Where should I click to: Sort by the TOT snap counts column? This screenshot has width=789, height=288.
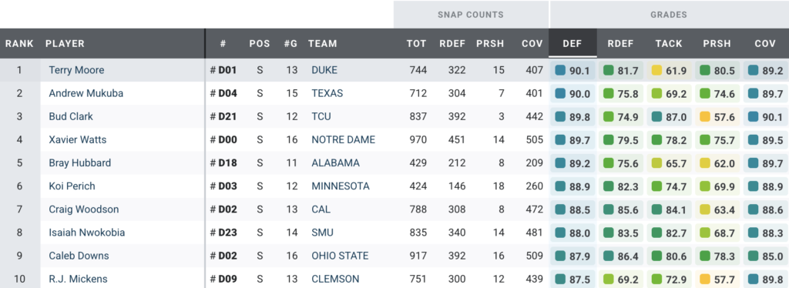[x=417, y=43]
